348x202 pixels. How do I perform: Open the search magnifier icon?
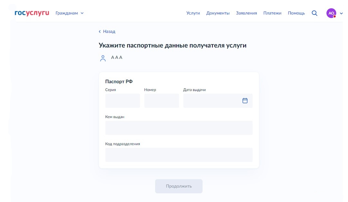click(314, 13)
